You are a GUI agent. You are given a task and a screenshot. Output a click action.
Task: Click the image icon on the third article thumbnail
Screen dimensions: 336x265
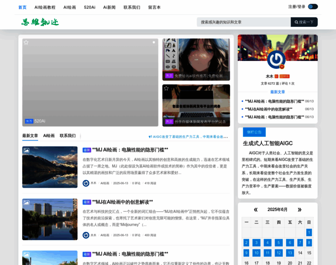(x=27, y=254)
